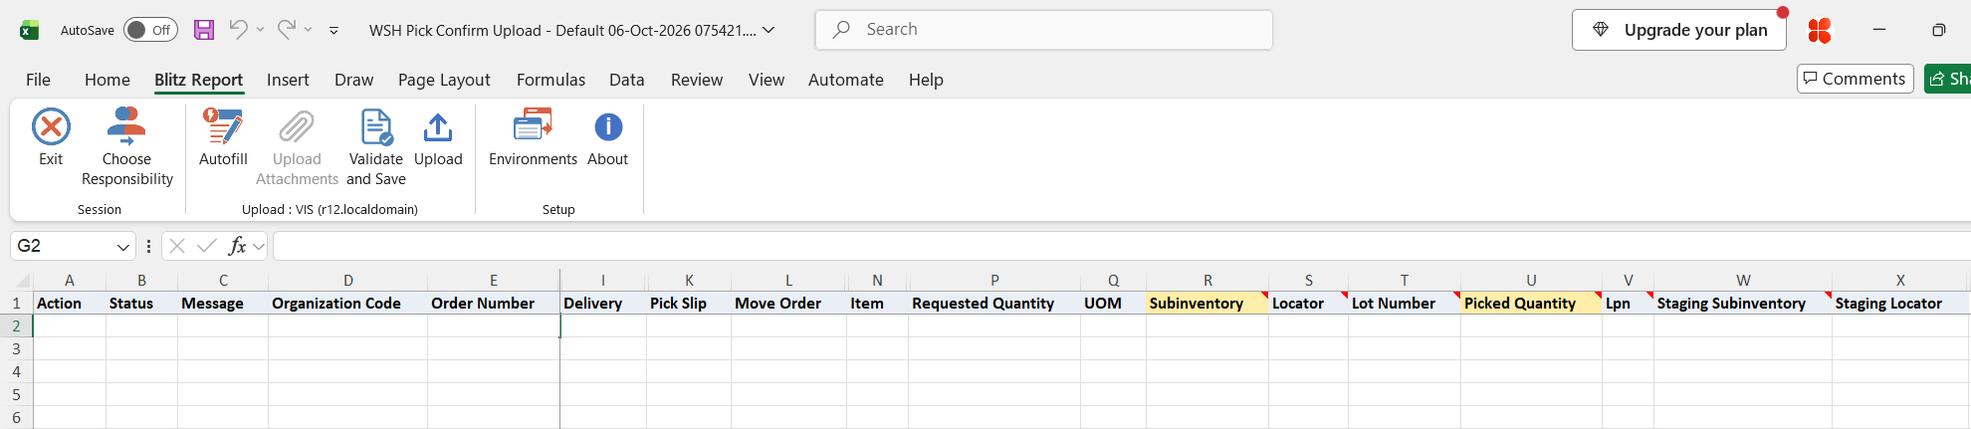Open the About info icon

(608, 126)
